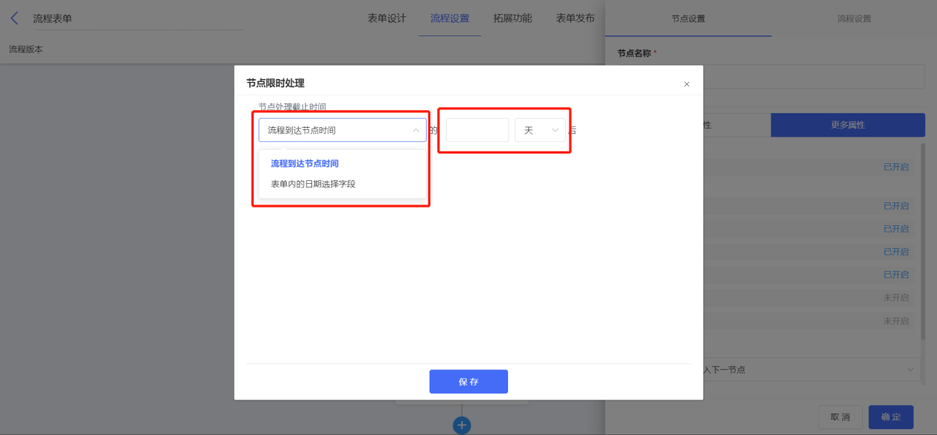Click the 确定 button
937x435 pixels.
click(x=891, y=417)
